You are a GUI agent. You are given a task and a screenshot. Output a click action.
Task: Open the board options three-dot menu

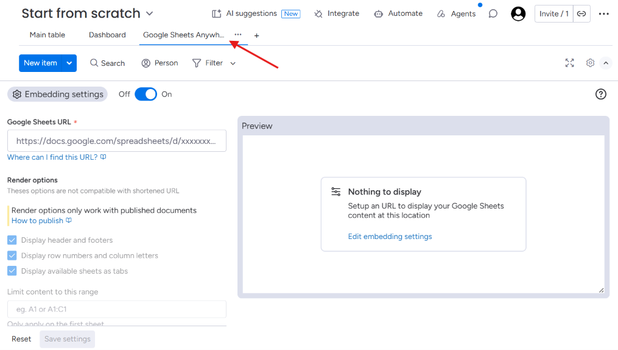603,14
